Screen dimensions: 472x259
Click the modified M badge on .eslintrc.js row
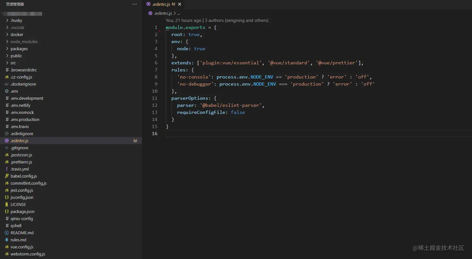tap(135, 141)
